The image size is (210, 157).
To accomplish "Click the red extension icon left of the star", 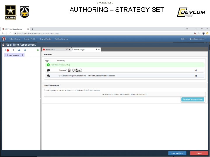I will [195, 33].
